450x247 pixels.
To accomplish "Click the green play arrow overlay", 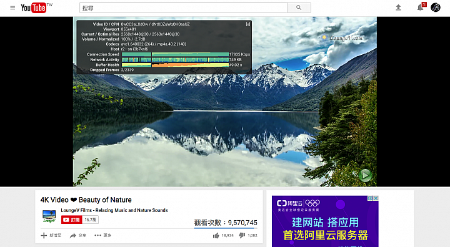I will tap(365, 175).
